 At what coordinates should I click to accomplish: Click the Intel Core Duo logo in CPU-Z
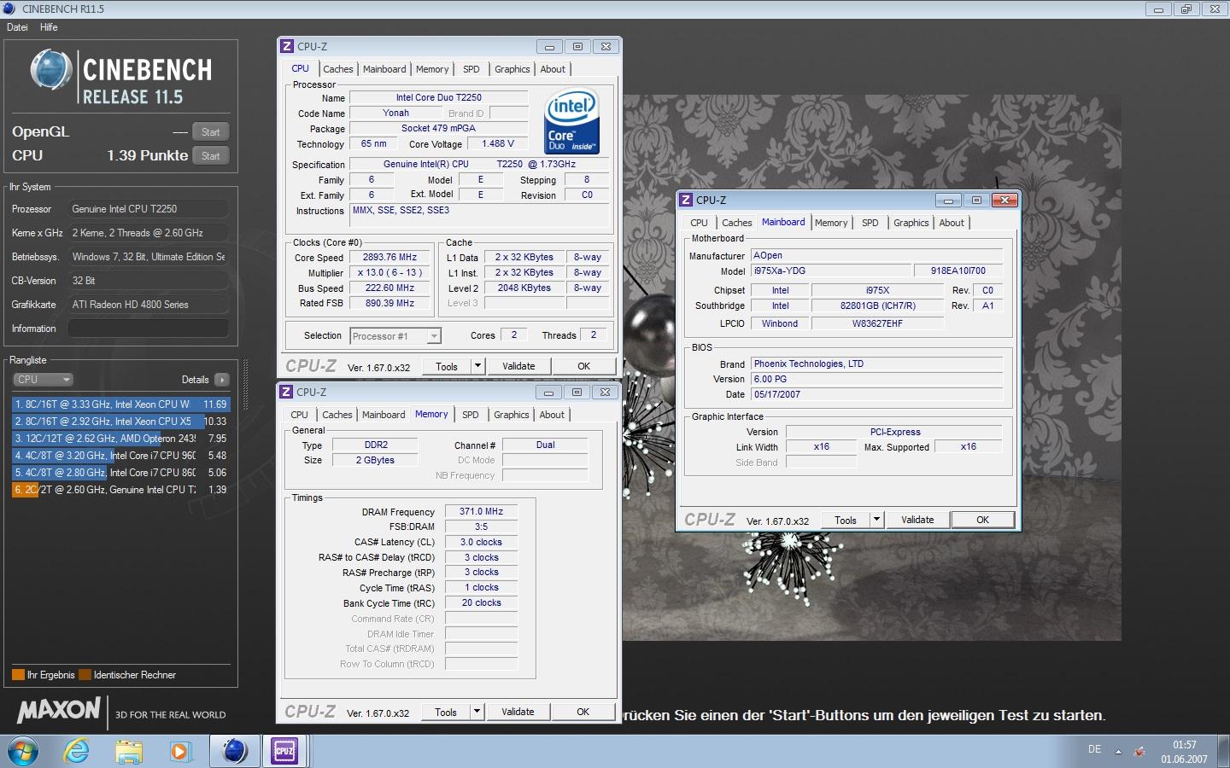[x=571, y=121]
